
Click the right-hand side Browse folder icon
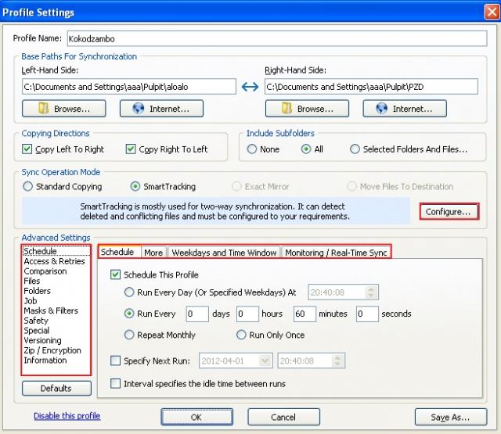287,109
